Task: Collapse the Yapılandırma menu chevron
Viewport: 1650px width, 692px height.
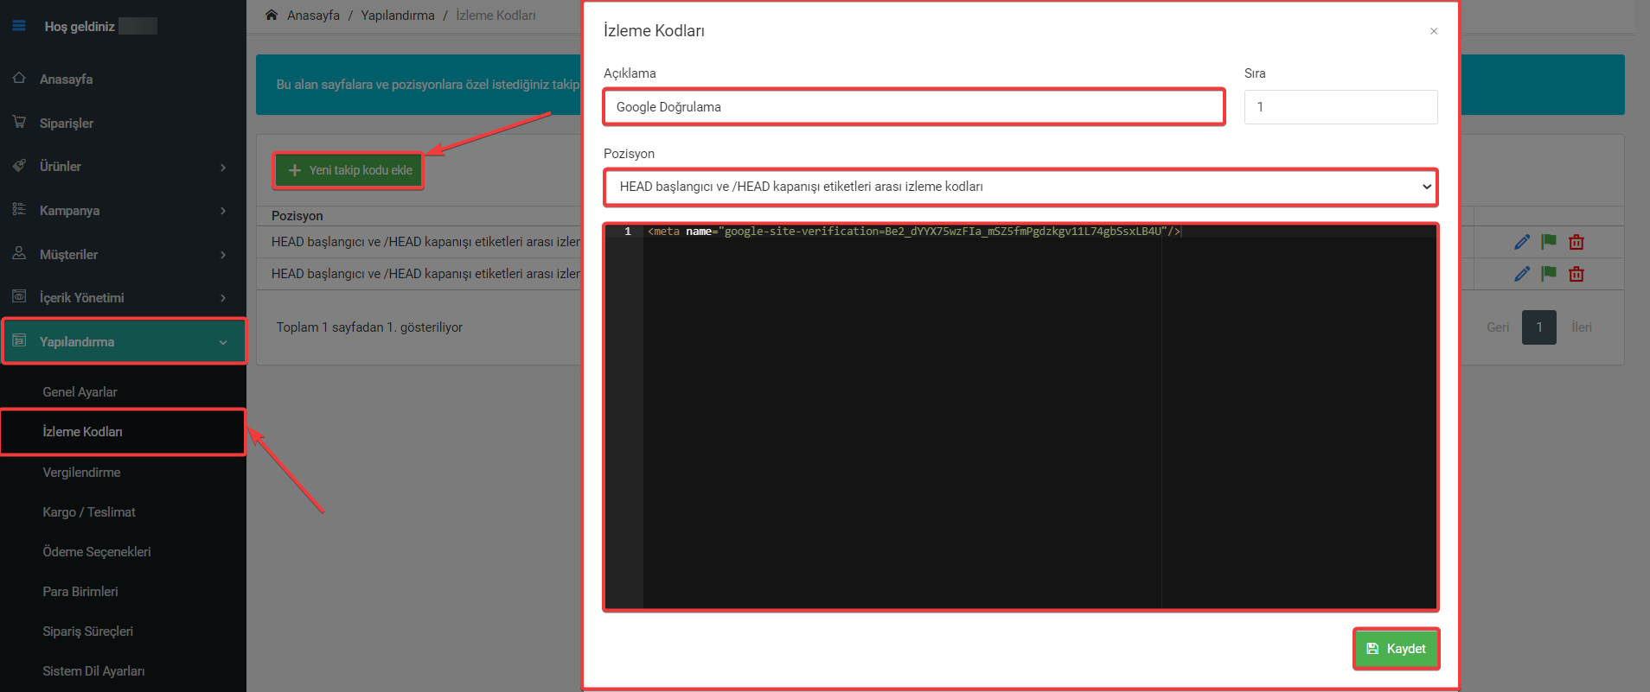Action: [223, 342]
